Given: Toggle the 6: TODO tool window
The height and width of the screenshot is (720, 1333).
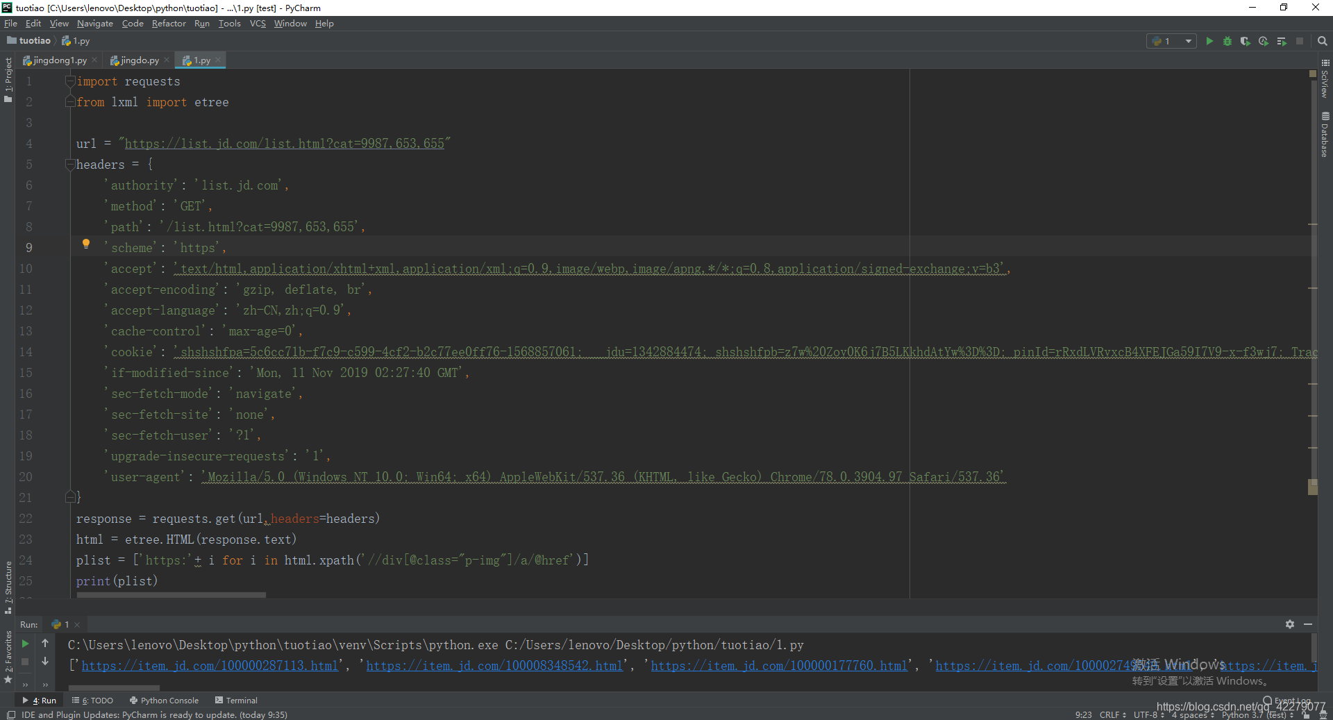Looking at the screenshot, I should click(92, 701).
